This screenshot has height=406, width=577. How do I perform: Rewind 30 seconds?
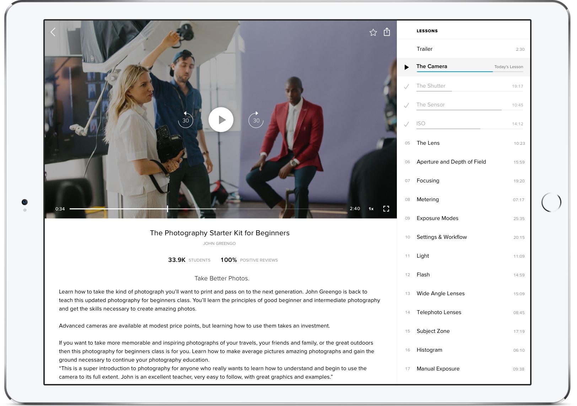click(x=185, y=120)
